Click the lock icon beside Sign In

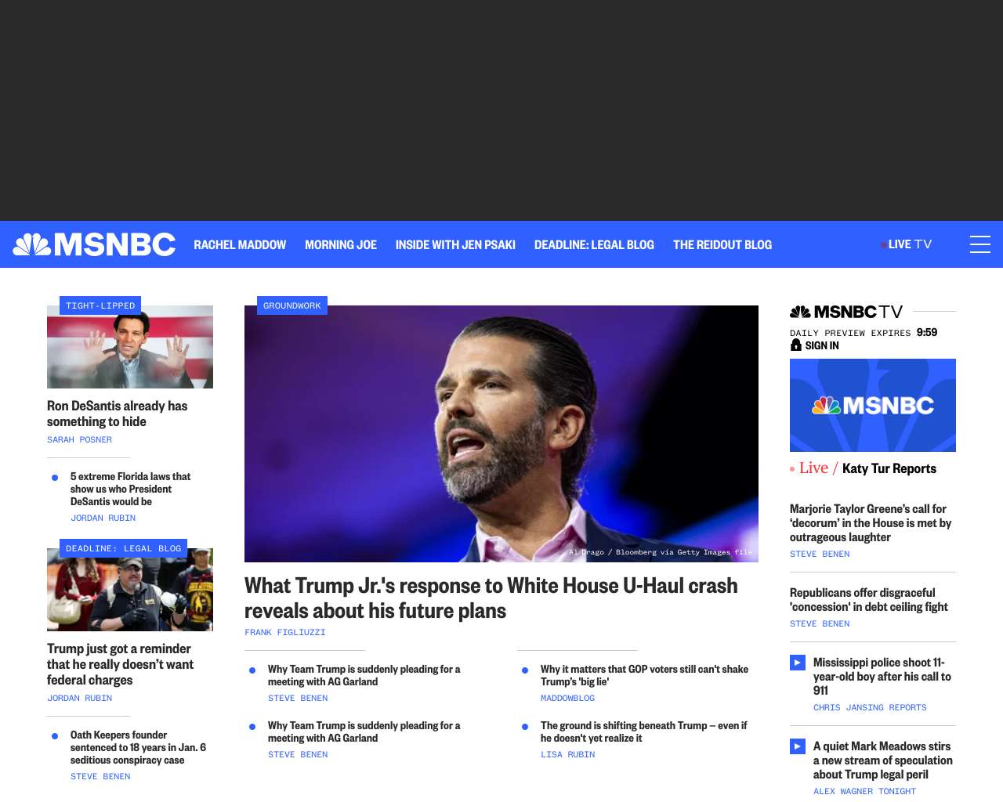coord(796,345)
